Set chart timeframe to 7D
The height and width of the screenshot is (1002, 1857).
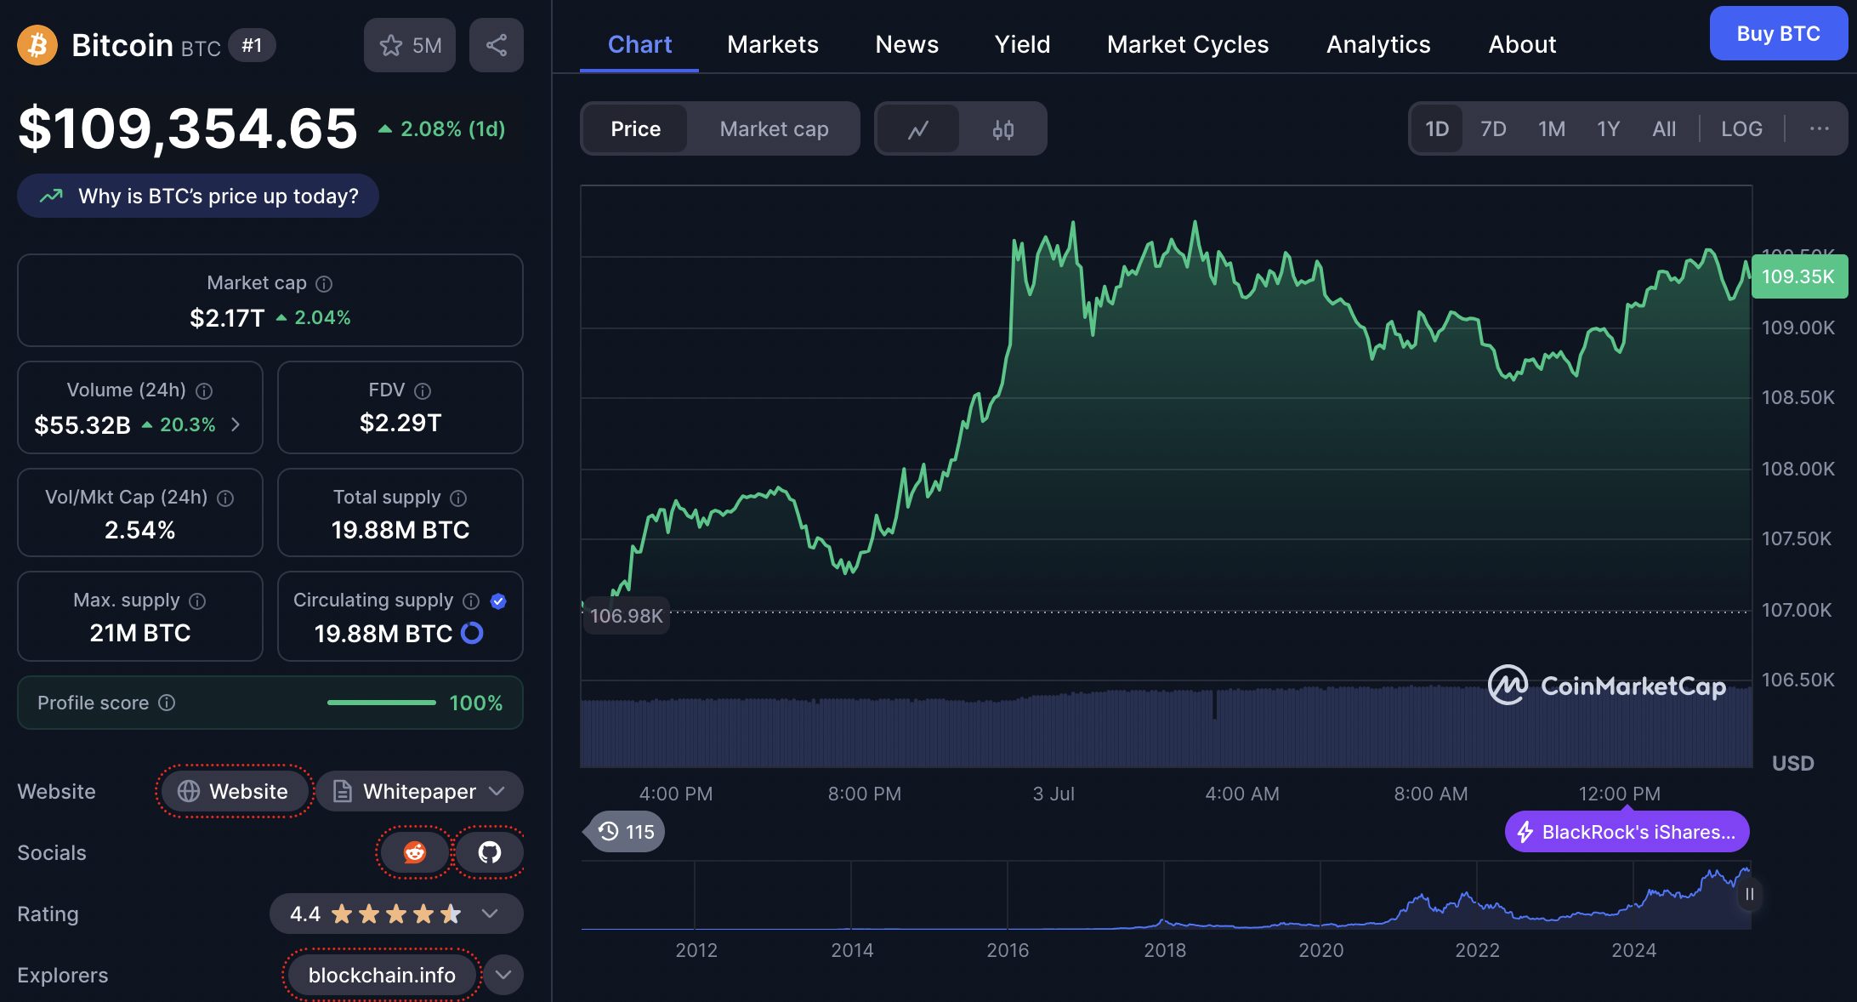[x=1493, y=128]
